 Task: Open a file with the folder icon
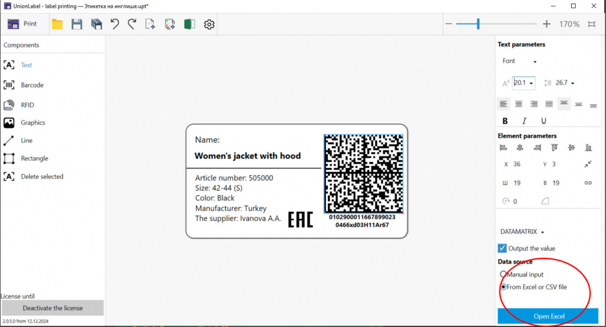[x=57, y=24]
